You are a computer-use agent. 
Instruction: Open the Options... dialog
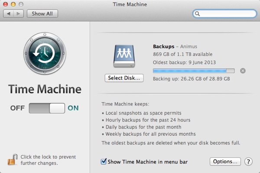[x=225, y=162]
